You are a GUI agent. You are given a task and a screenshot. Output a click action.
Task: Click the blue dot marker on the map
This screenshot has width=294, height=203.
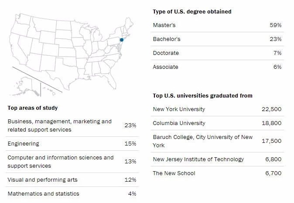coord(122,40)
